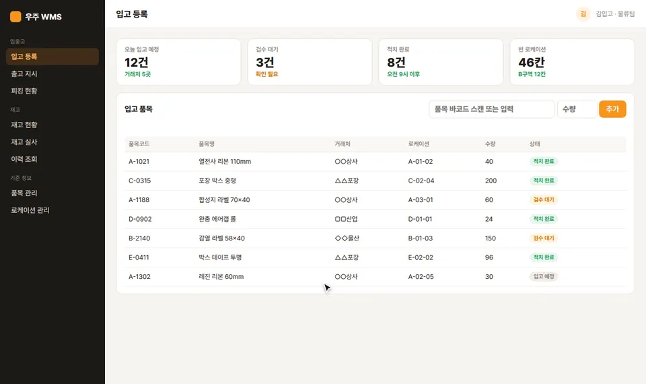Screen dimensions: 646x384
Task: Focus the 수량 input field
Action: point(577,109)
